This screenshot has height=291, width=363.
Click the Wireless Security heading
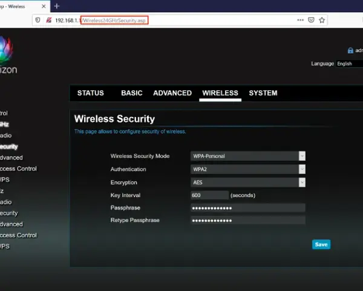point(114,119)
